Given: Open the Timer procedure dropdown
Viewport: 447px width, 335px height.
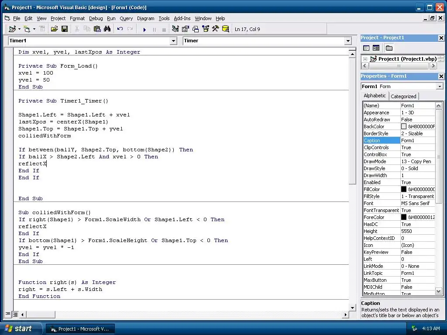Looking at the screenshot, I should click(x=348, y=41).
